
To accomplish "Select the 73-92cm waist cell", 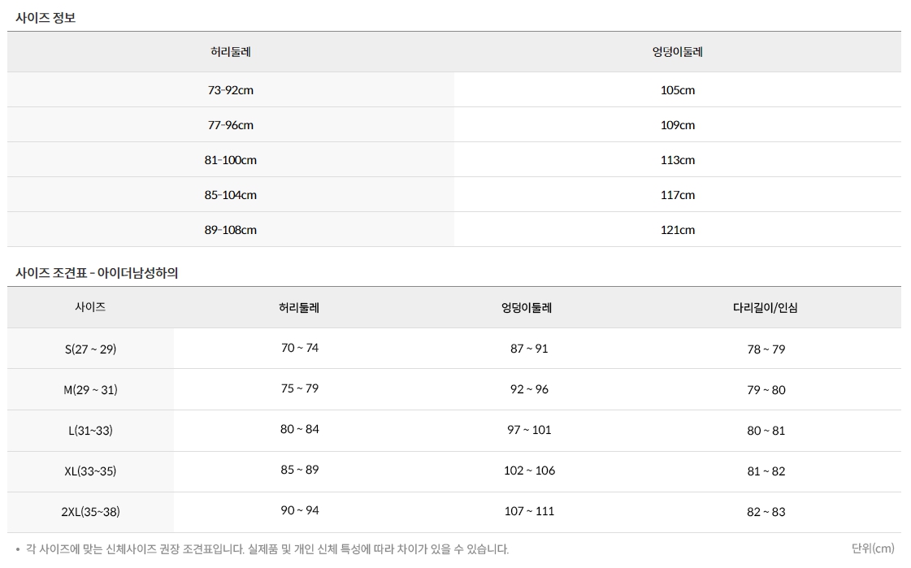I will click(231, 90).
